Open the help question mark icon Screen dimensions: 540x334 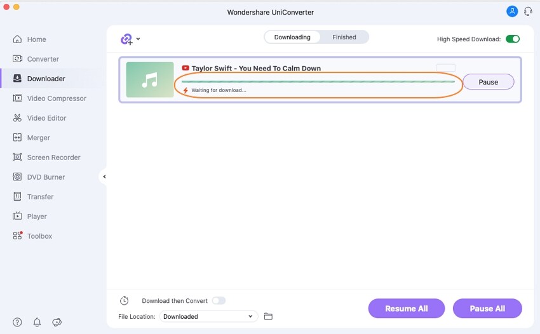pyautogui.click(x=17, y=322)
